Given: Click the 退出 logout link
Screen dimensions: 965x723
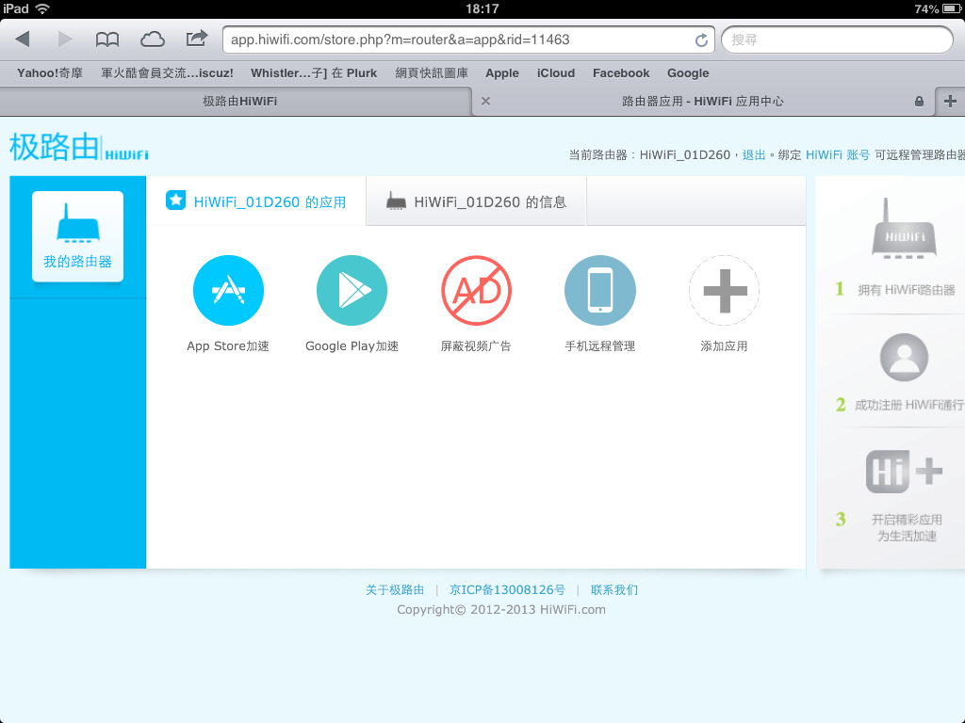Looking at the screenshot, I should [754, 155].
